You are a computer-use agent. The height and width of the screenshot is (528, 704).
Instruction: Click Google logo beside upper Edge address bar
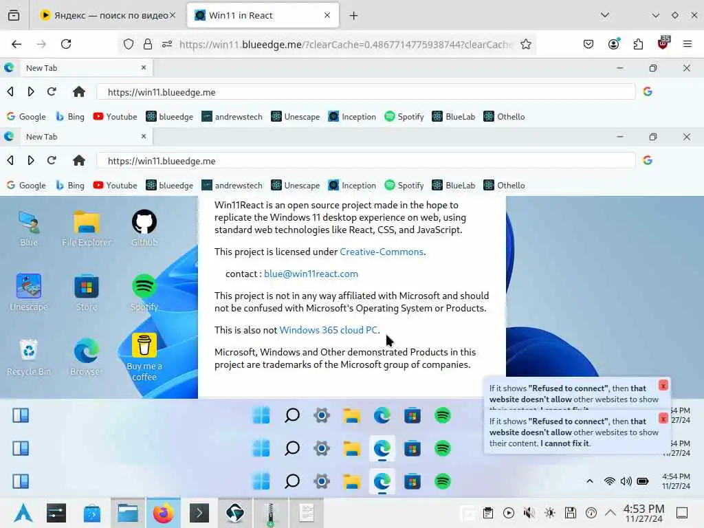(x=648, y=91)
